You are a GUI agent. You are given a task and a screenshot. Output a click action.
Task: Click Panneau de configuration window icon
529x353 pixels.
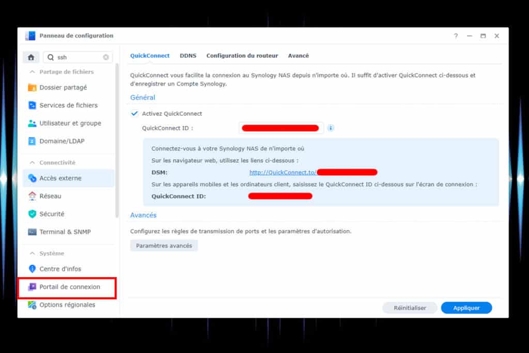(x=30, y=36)
